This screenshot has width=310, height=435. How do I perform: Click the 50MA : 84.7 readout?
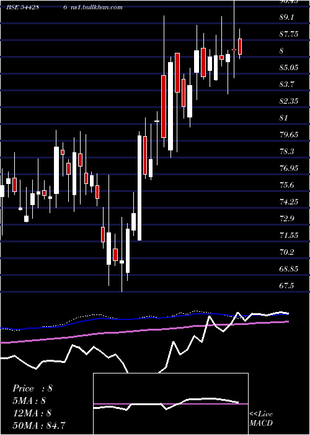[x=39, y=425]
